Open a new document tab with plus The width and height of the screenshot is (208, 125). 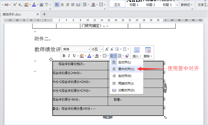tap(44, 14)
